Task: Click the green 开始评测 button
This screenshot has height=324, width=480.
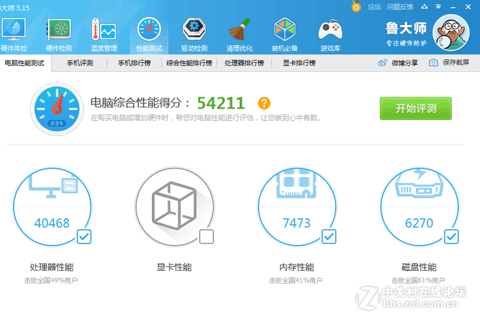Action: coord(416,109)
